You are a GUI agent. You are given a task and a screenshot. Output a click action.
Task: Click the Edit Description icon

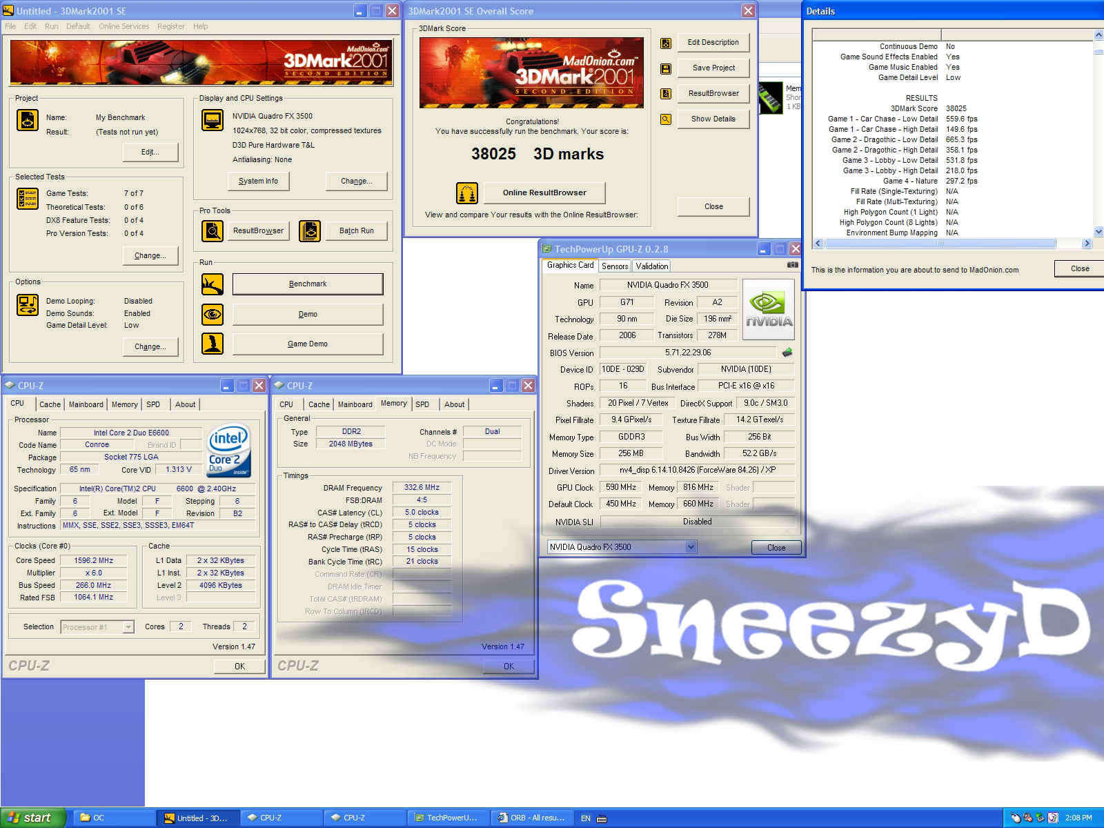click(x=666, y=43)
